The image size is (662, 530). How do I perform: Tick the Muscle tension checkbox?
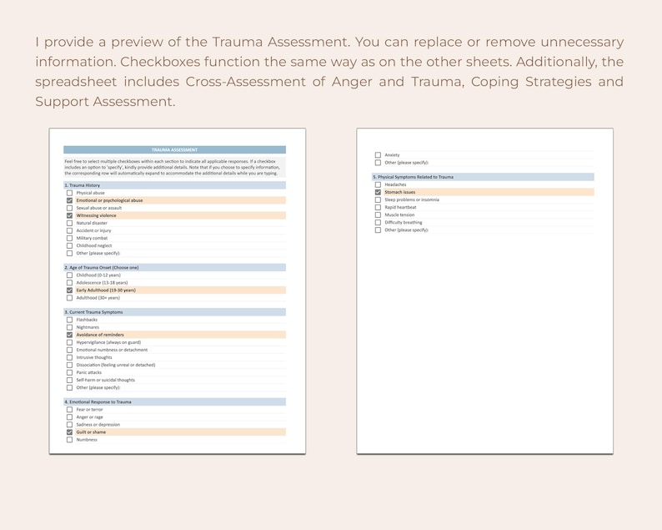click(x=378, y=215)
